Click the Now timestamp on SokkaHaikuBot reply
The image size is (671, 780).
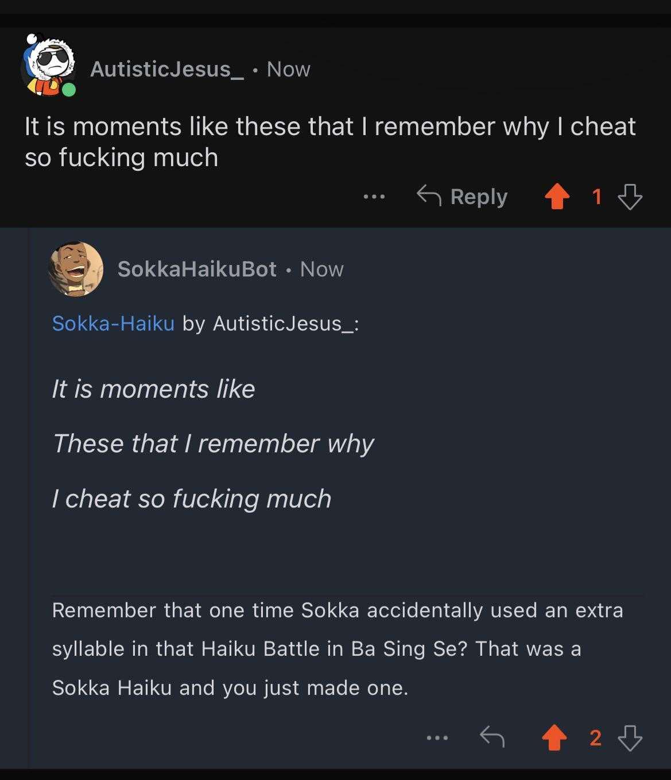click(x=321, y=269)
